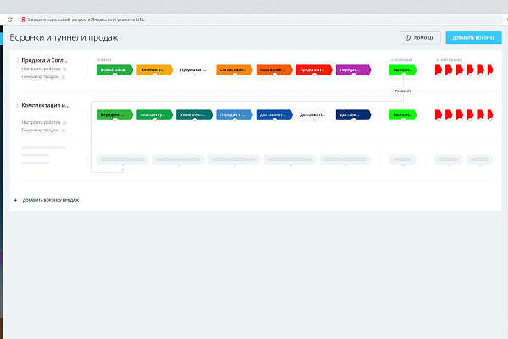Open the Помощь help button
The height and width of the screenshot is (339, 508).
pos(420,38)
